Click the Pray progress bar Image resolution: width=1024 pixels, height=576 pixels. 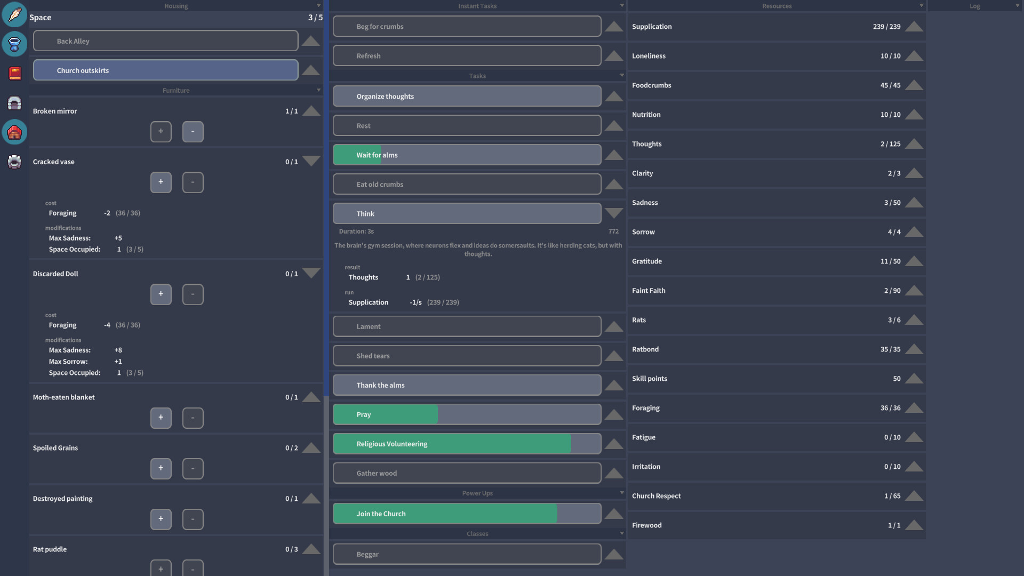click(467, 414)
